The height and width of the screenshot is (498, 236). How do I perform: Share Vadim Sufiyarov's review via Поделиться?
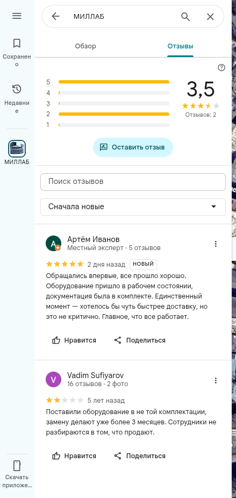tap(140, 456)
